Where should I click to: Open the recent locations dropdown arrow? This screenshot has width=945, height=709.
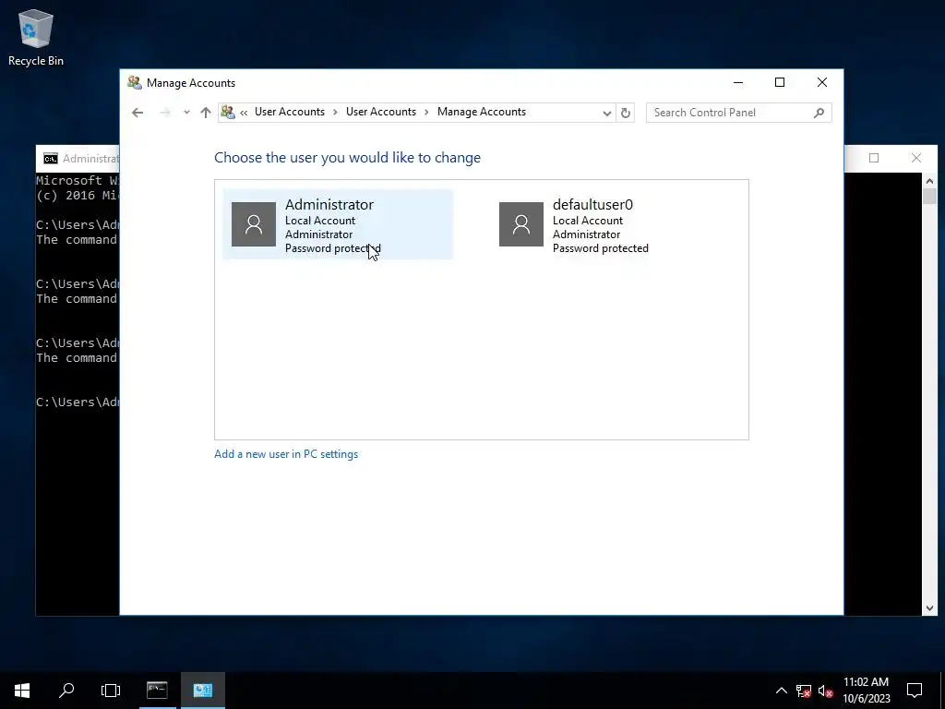tap(186, 112)
